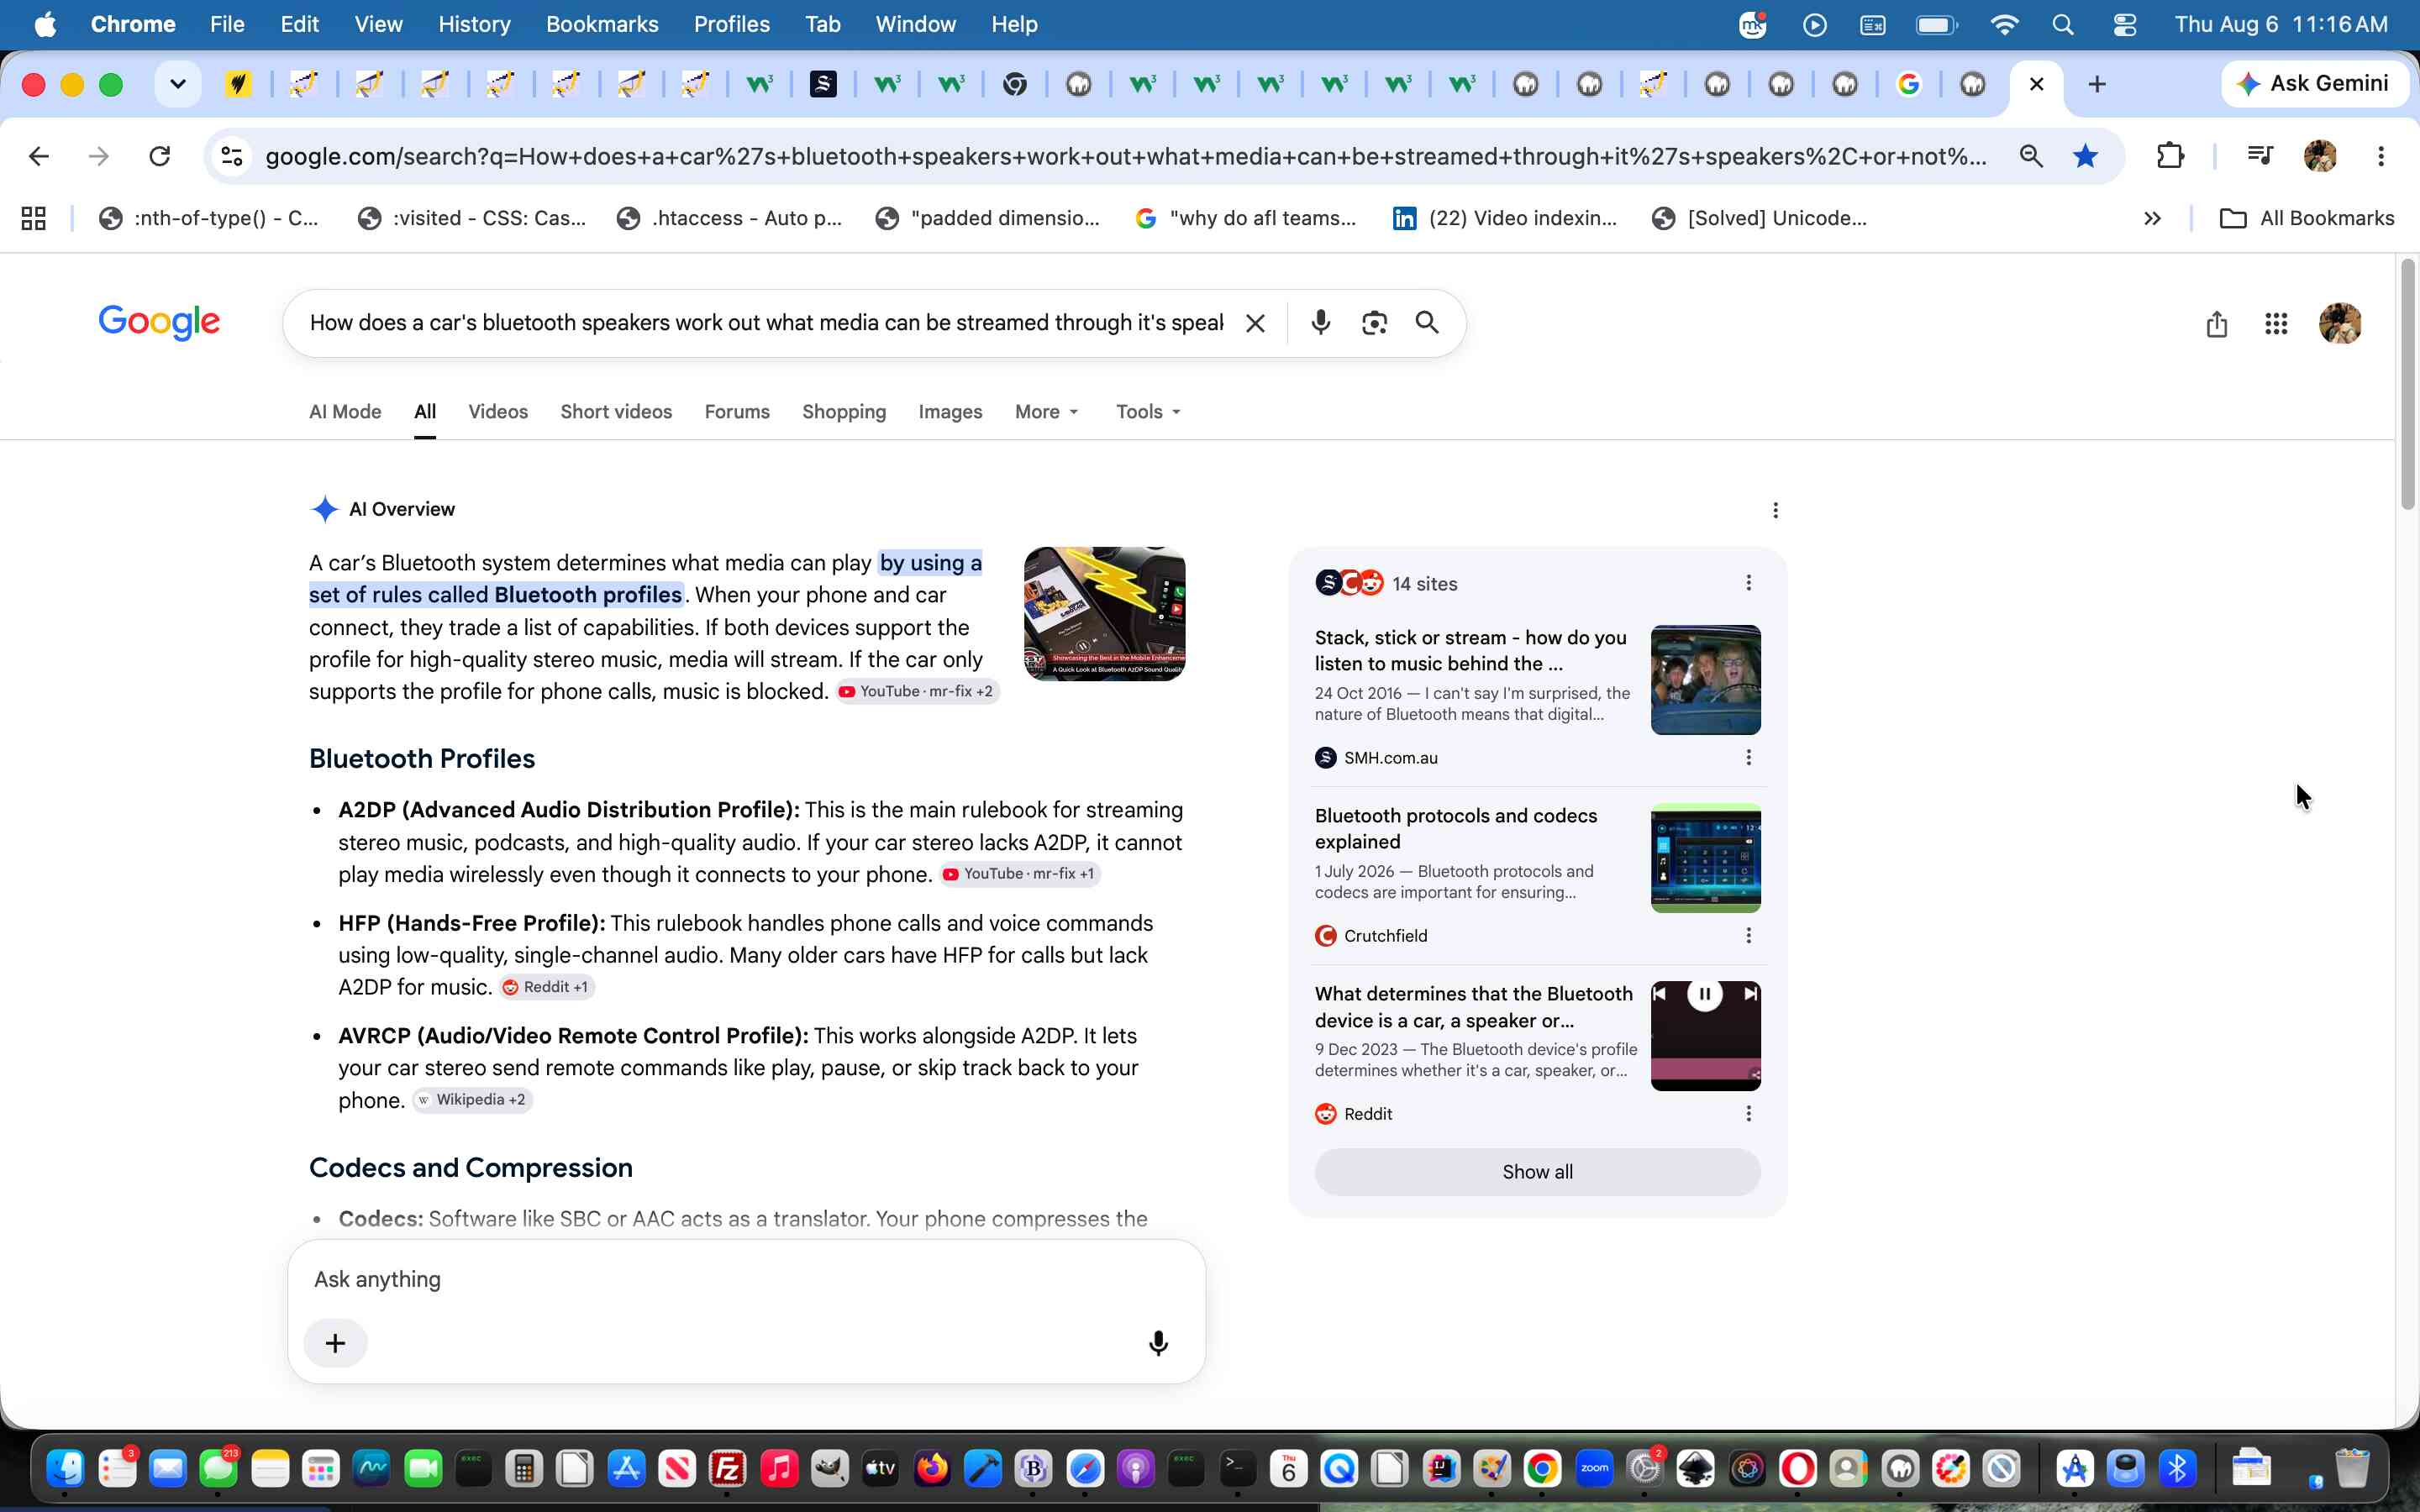Click the 'Reddit +1' source chip
The image size is (2420, 1512).
(547, 987)
